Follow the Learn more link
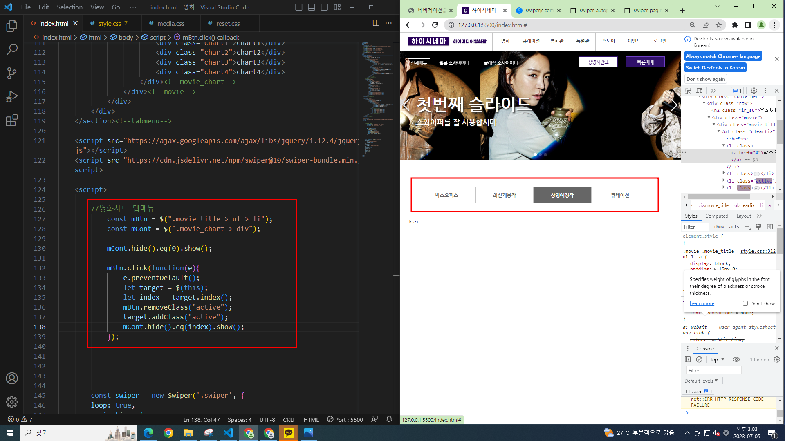The width and height of the screenshot is (785, 441). pyautogui.click(x=702, y=303)
